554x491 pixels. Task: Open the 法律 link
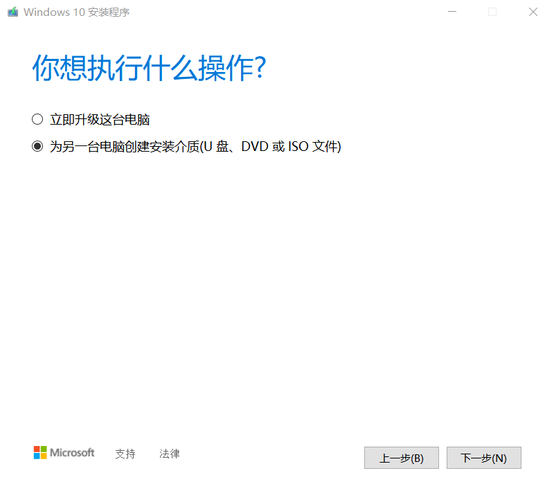point(170,454)
